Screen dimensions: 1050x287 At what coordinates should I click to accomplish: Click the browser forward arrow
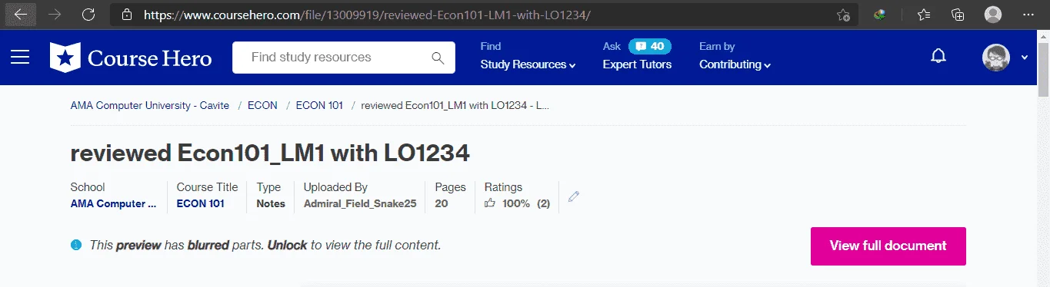[54, 15]
